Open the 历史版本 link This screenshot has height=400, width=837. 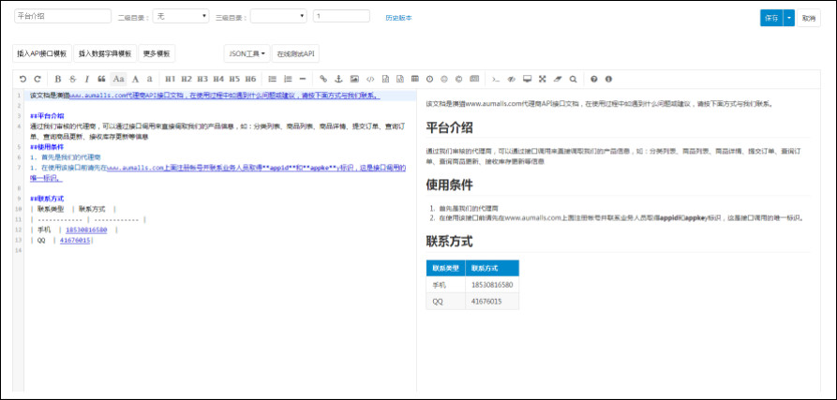pyautogui.click(x=398, y=18)
